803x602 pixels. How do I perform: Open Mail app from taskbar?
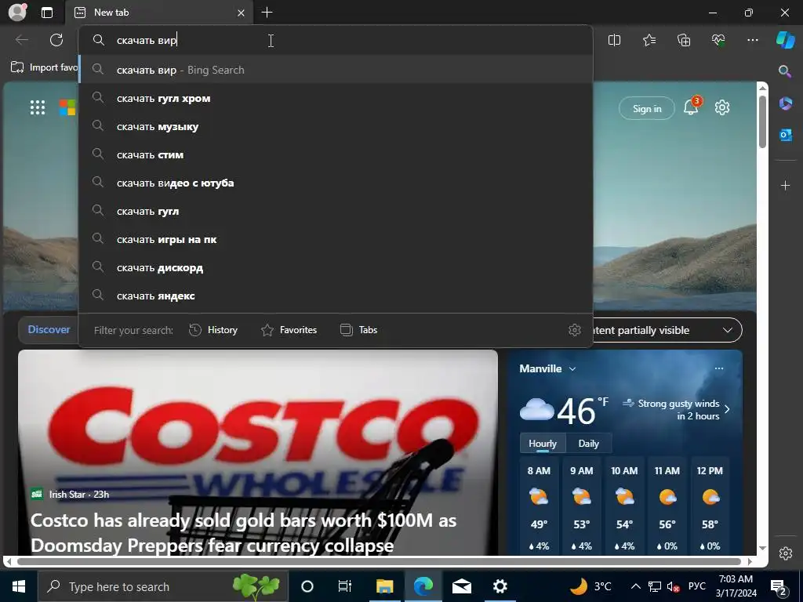pos(462,586)
